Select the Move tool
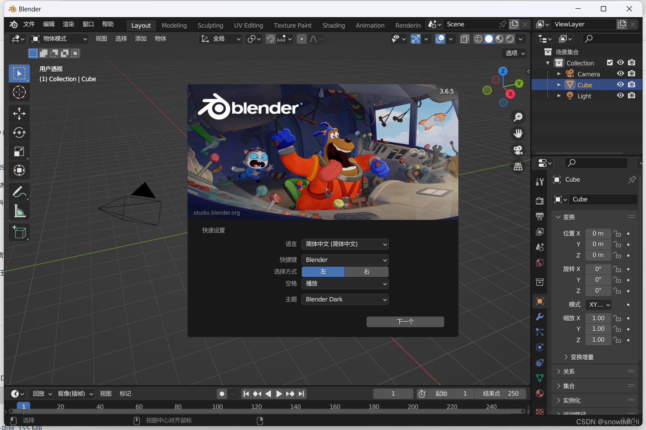 [x=19, y=114]
